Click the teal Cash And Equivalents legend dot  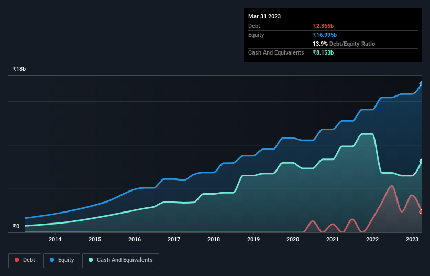(x=91, y=260)
